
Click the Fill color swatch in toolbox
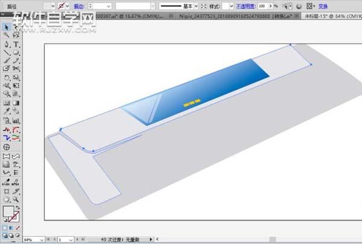coord(8,211)
